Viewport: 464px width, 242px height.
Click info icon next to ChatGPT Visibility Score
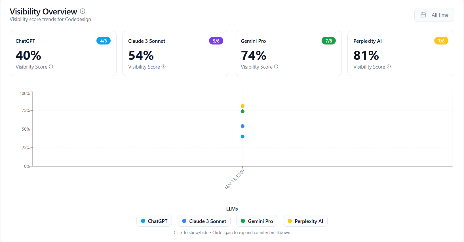[x=51, y=67]
